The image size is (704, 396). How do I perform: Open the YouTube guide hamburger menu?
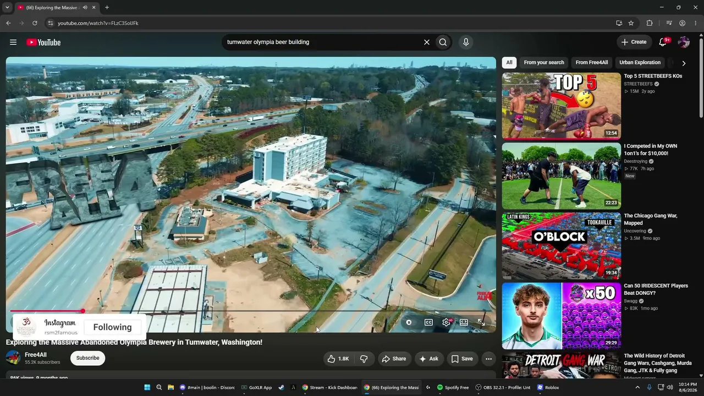pyautogui.click(x=13, y=42)
